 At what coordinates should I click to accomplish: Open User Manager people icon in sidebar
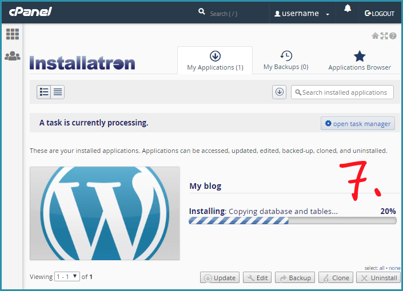(13, 56)
